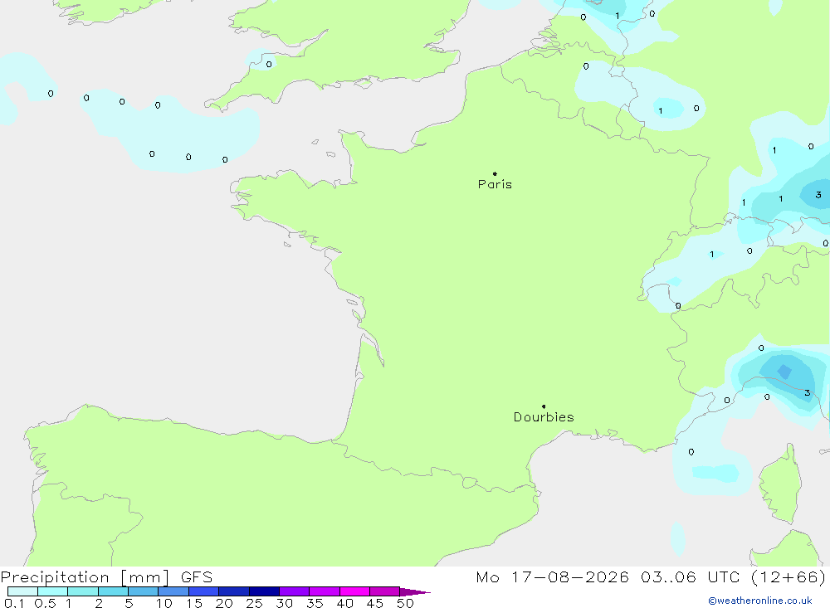Click the '45' legend scale value
Screen dimensions: 830x608
point(375,603)
